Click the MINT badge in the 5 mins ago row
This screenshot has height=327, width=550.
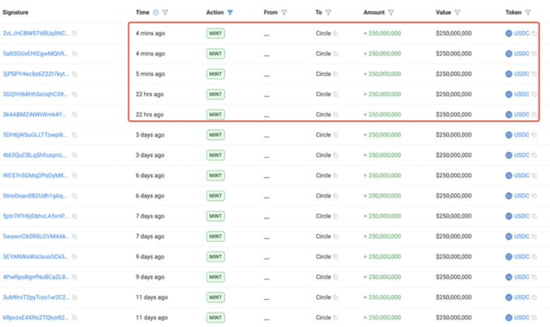coord(215,74)
